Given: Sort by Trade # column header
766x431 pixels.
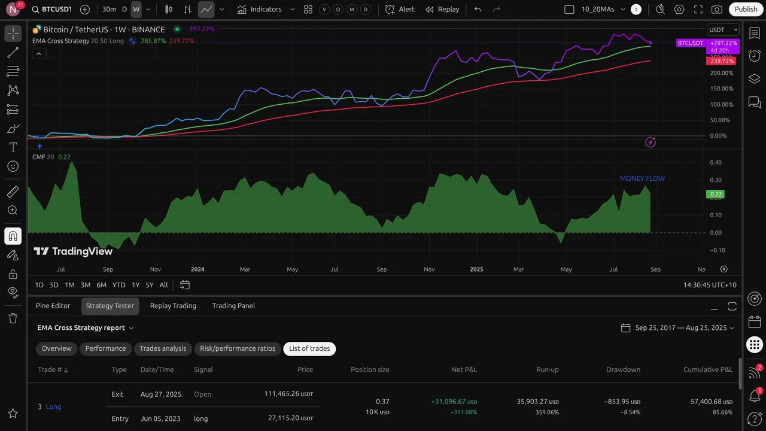Looking at the screenshot, I should pos(53,370).
